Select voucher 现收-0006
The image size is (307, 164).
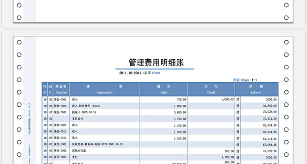[60, 125]
